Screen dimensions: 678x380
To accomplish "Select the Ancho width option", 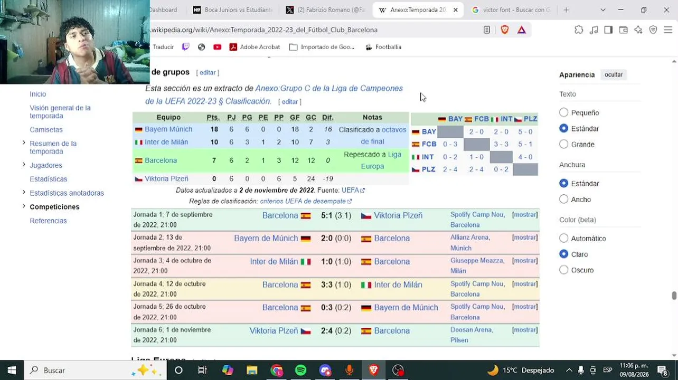I will [x=564, y=199].
